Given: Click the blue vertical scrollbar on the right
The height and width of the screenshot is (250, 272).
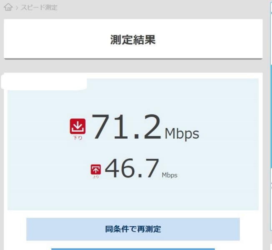Looking at the screenshot, I should click(x=271, y=116).
